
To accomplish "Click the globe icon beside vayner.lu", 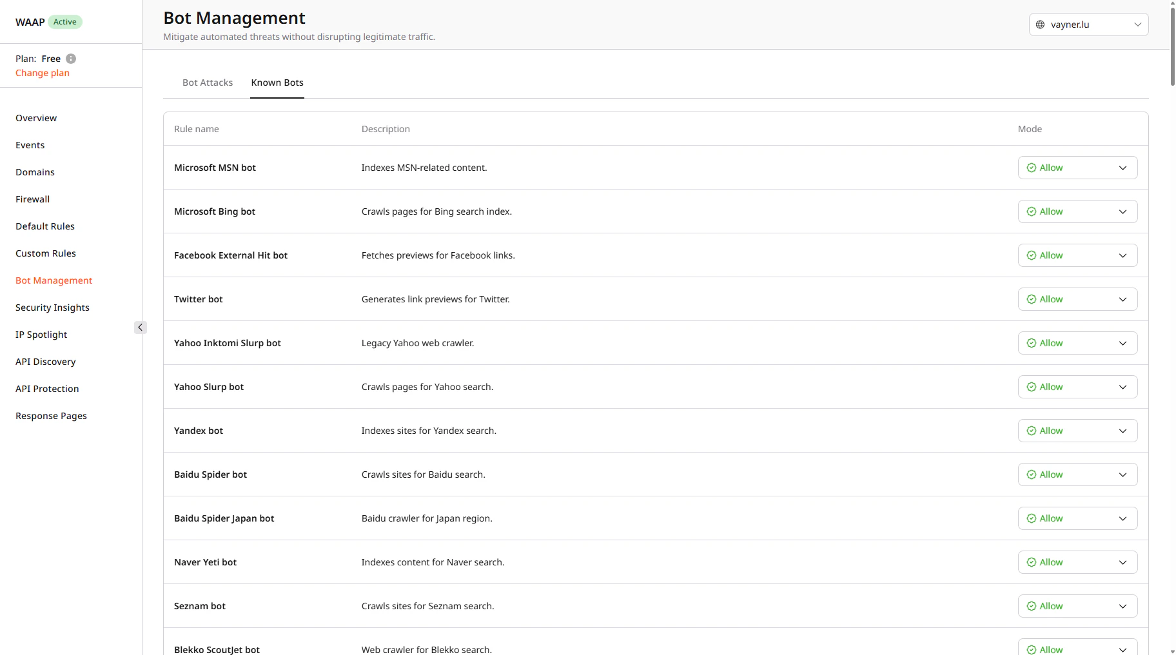I will coord(1039,24).
